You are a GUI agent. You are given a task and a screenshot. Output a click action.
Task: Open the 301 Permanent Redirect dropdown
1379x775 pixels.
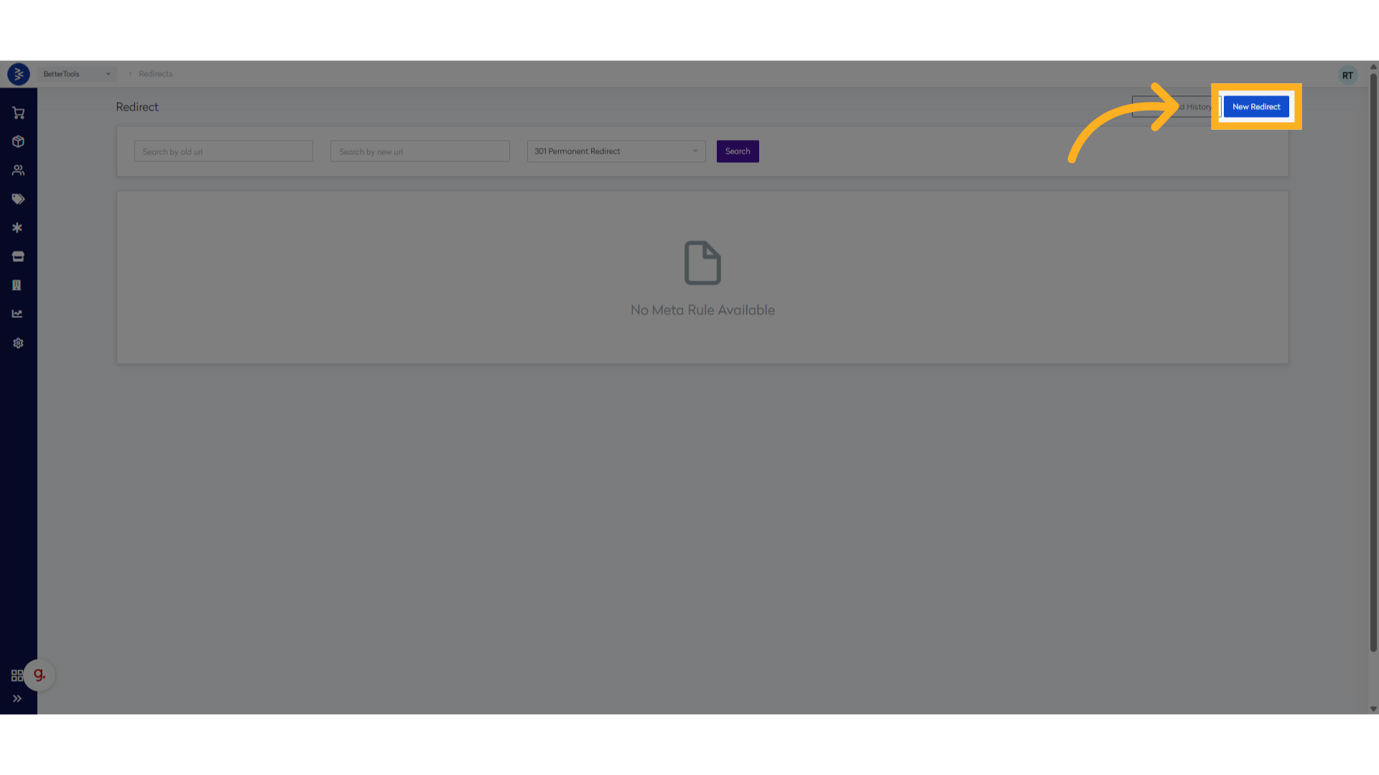[616, 151]
